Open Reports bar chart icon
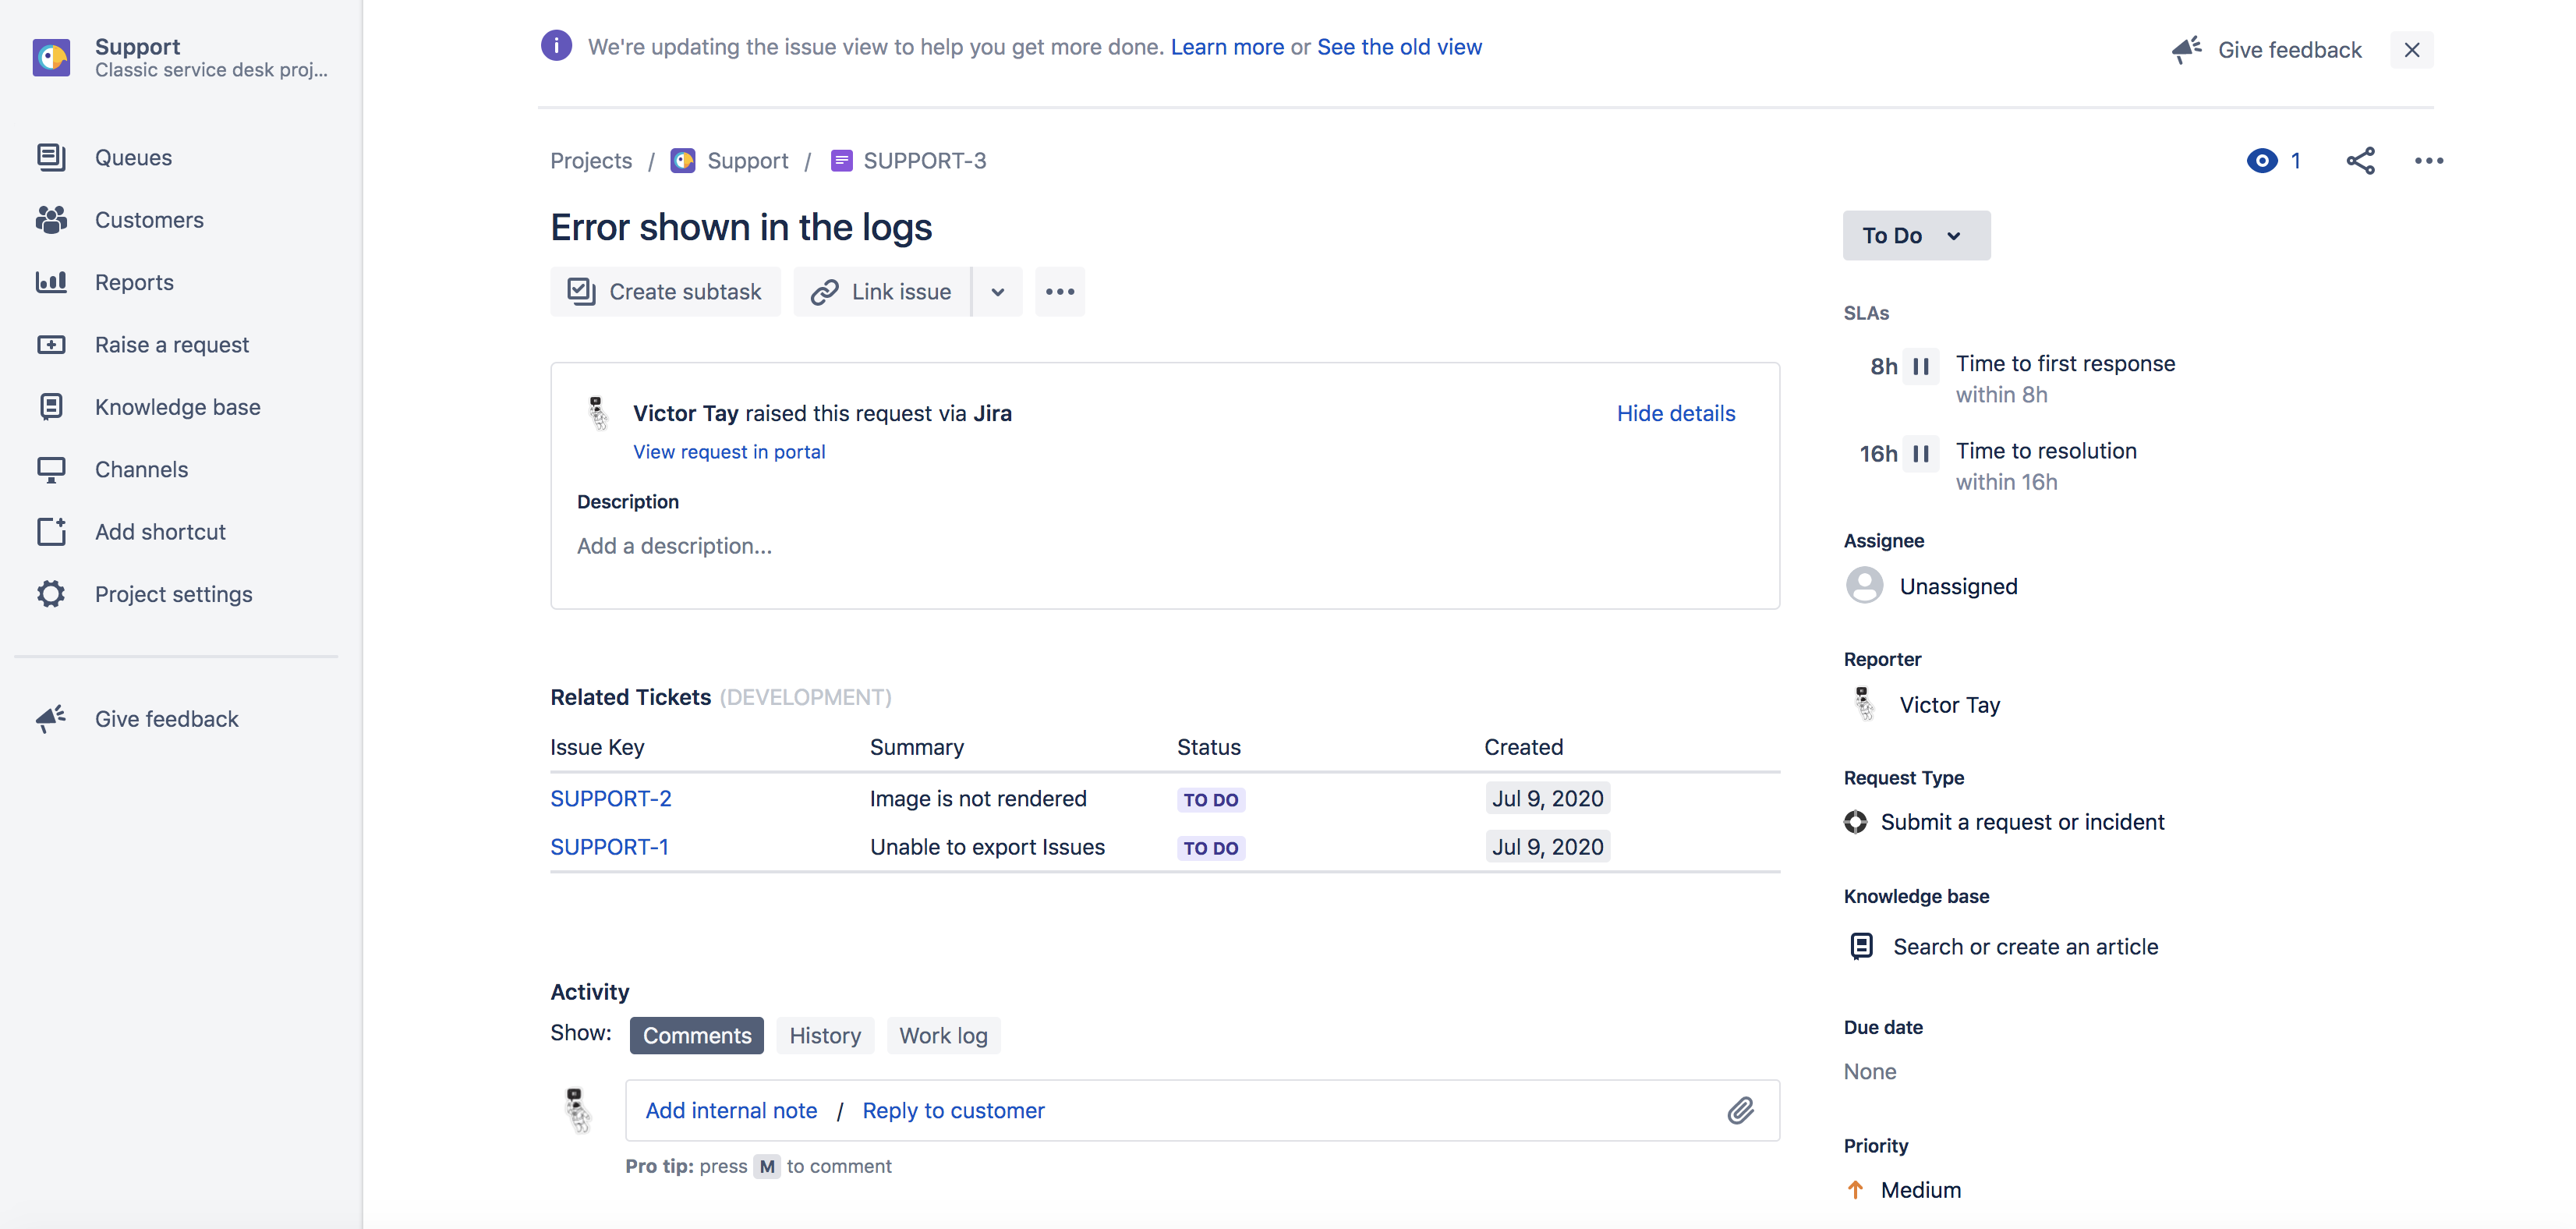This screenshot has height=1229, width=2576. click(x=51, y=282)
